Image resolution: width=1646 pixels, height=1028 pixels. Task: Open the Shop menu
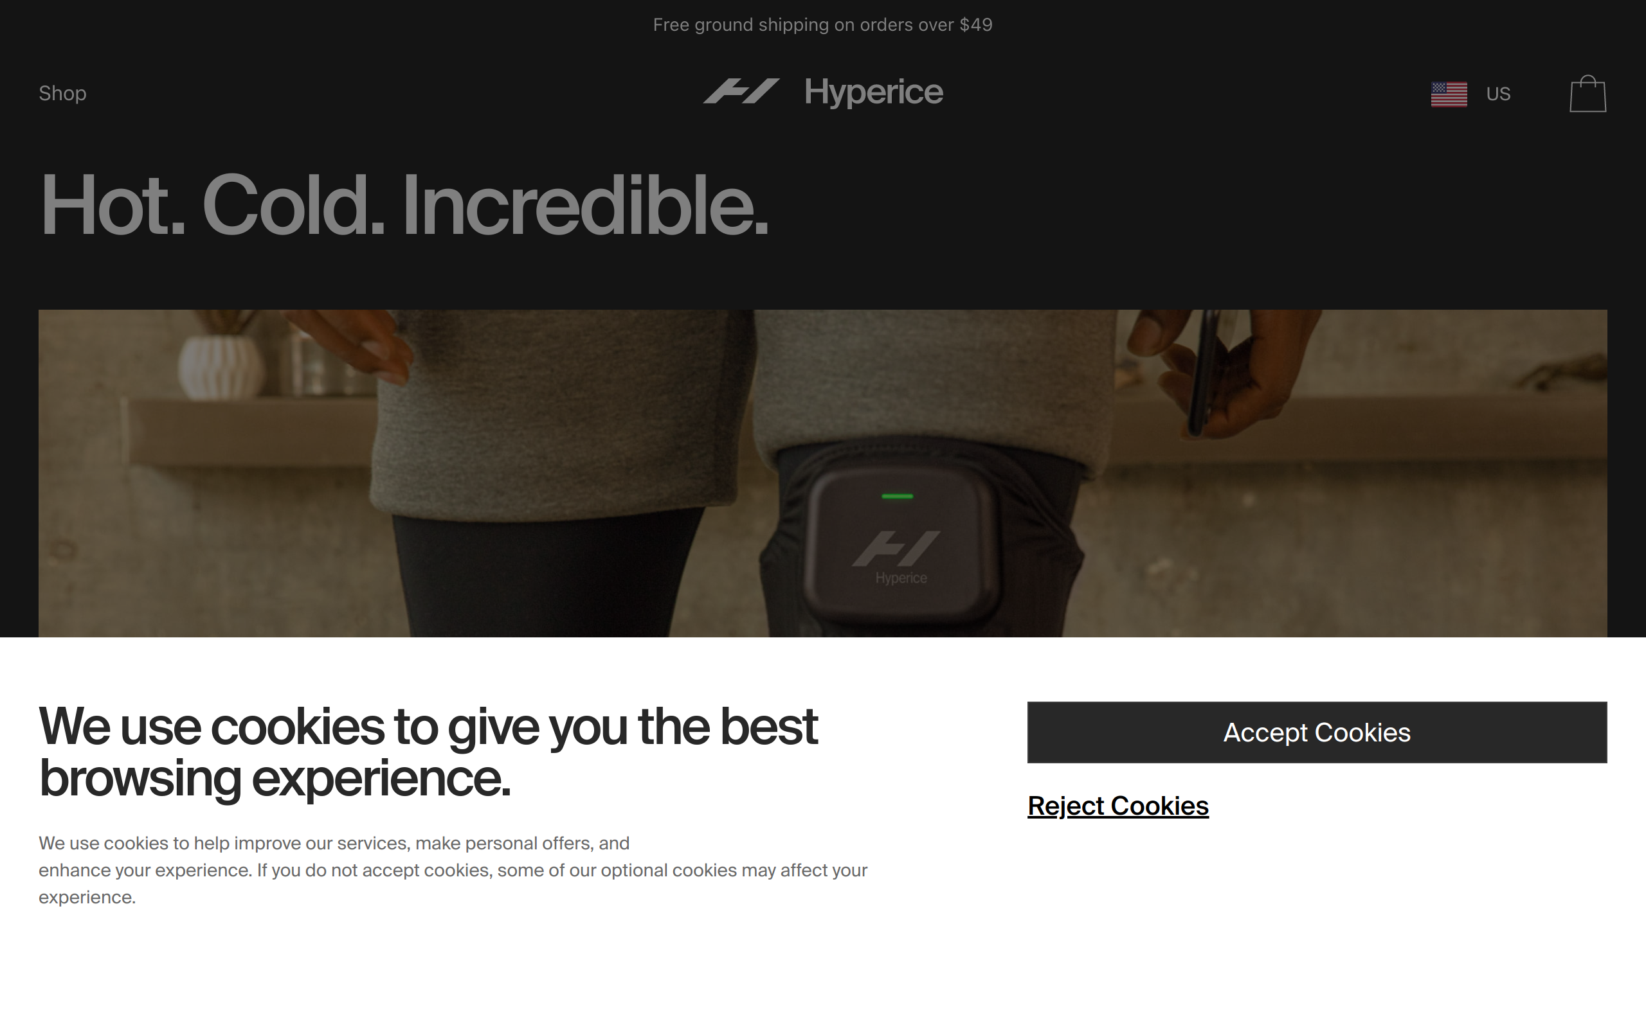coord(62,93)
